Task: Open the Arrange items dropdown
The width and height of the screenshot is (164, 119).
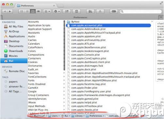Action: pyautogui.click(x=47, y=11)
